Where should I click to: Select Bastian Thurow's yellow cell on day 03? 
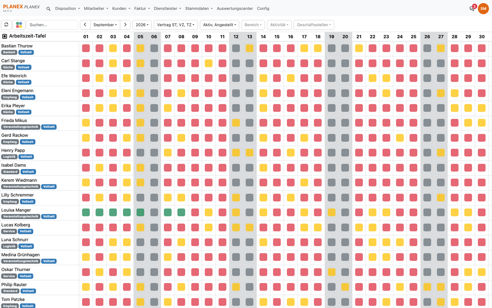(113, 48)
